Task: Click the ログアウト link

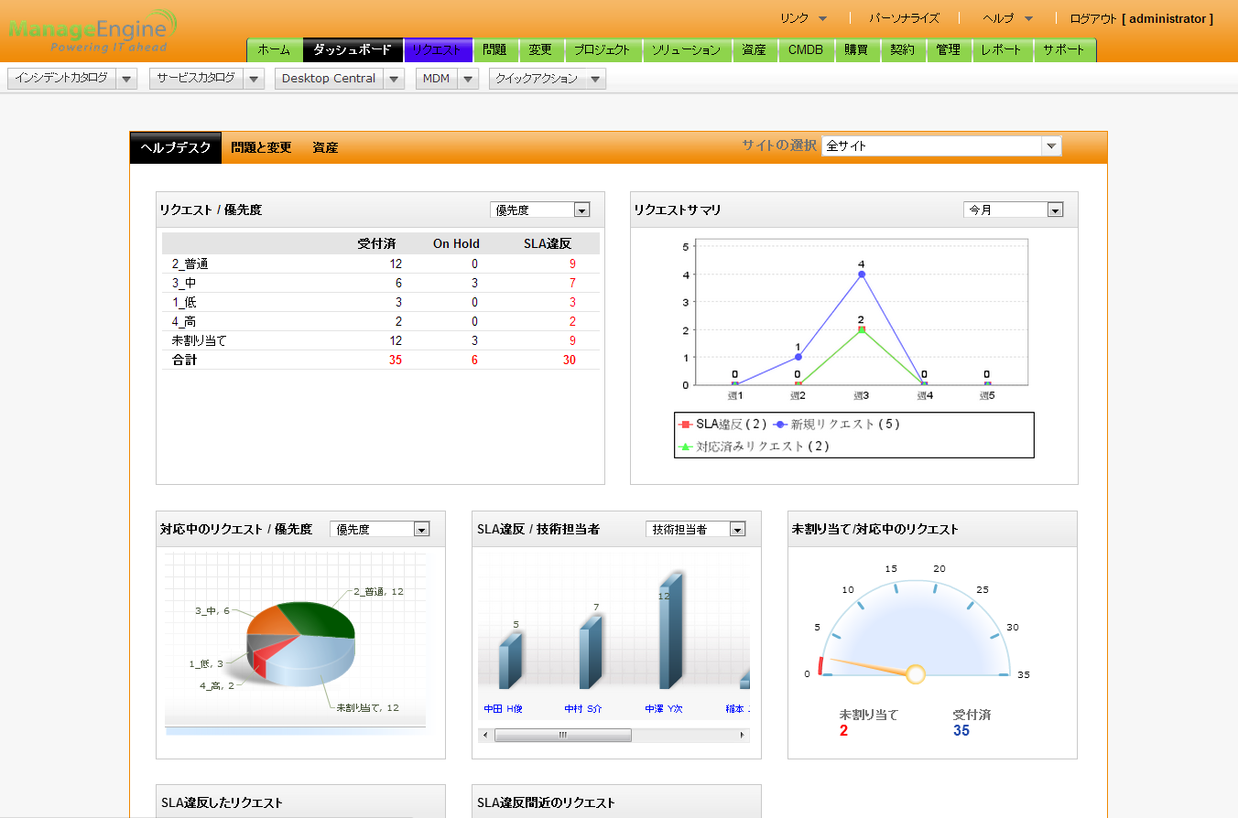Action: pyautogui.click(x=1093, y=18)
